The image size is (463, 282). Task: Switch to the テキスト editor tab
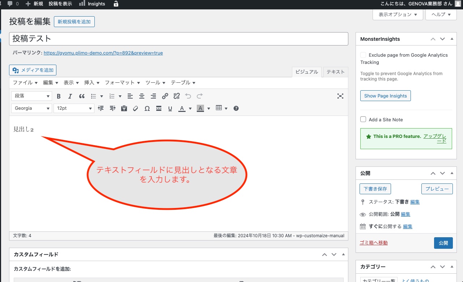tap(335, 72)
